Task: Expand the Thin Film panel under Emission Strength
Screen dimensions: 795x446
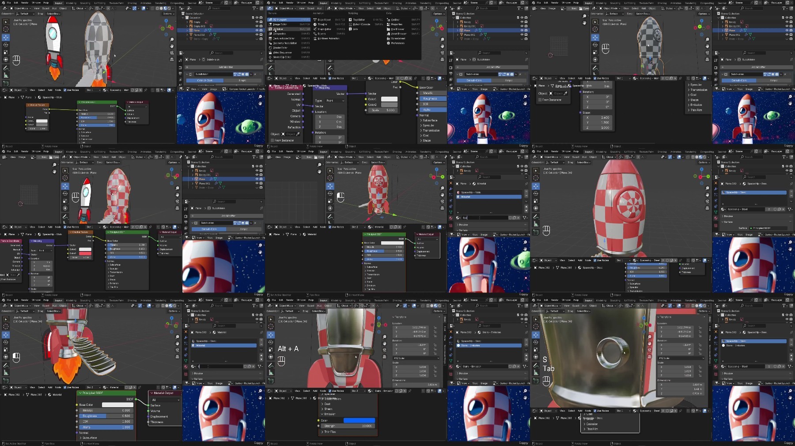Action: pyautogui.click(x=329, y=432)
